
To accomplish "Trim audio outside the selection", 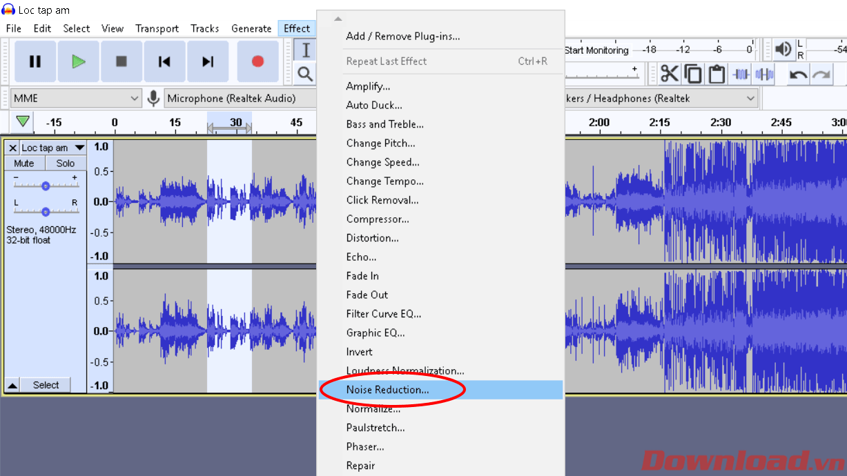I will coord(741,72).
